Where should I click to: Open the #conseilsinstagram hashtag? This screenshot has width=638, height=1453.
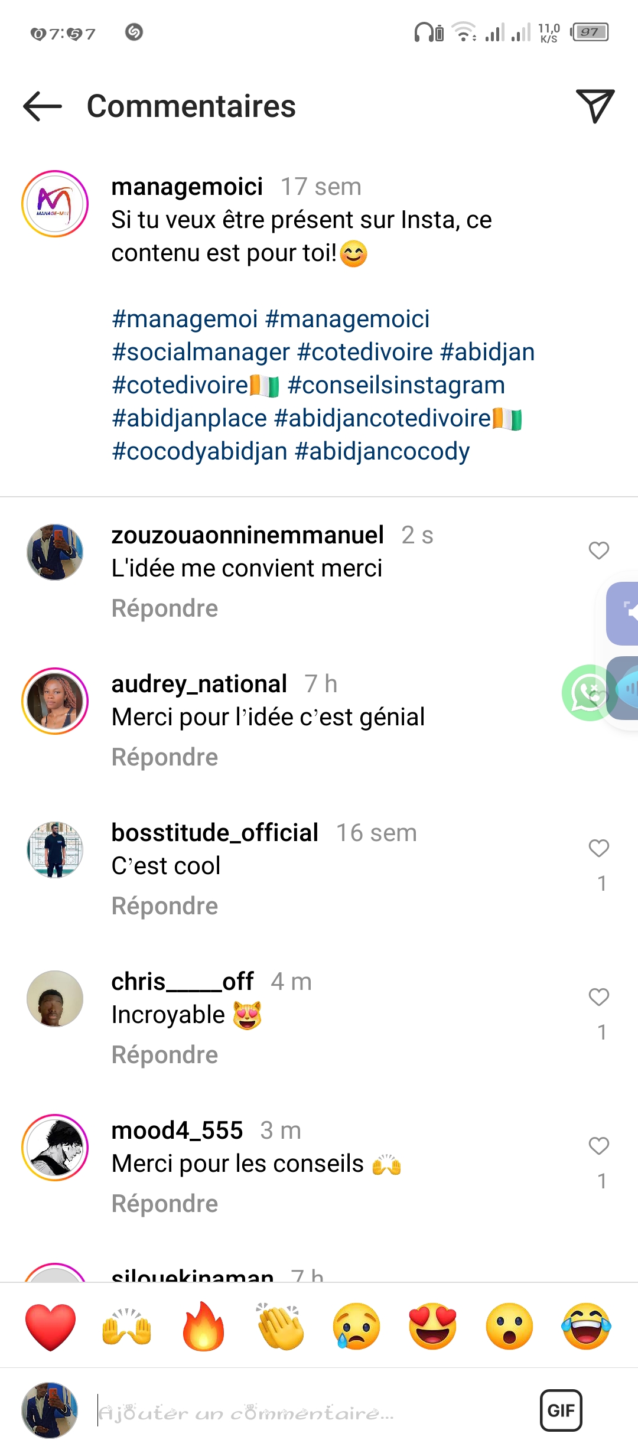[396, 385]
